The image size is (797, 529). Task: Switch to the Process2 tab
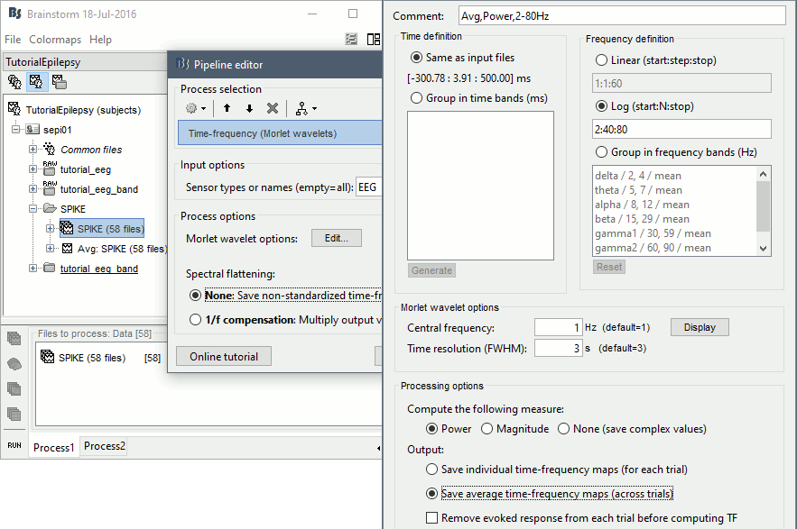click(x=105, y=446)
